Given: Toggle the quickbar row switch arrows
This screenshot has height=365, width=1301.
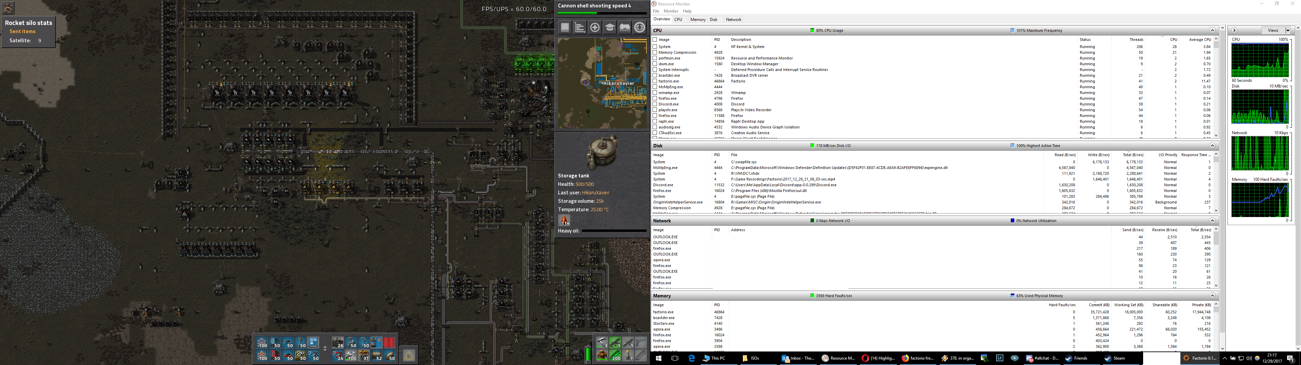Looking at the screenshot, I should [325, 348].
